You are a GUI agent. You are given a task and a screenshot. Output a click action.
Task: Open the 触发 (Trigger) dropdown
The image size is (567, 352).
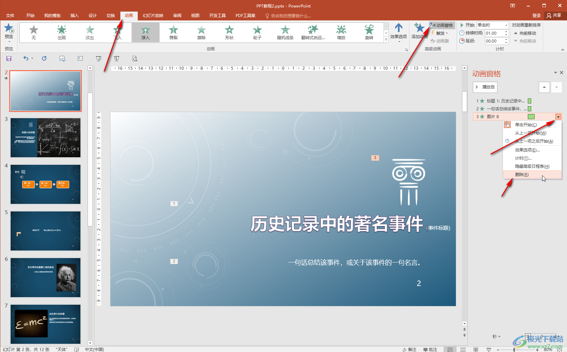point(440,33)
